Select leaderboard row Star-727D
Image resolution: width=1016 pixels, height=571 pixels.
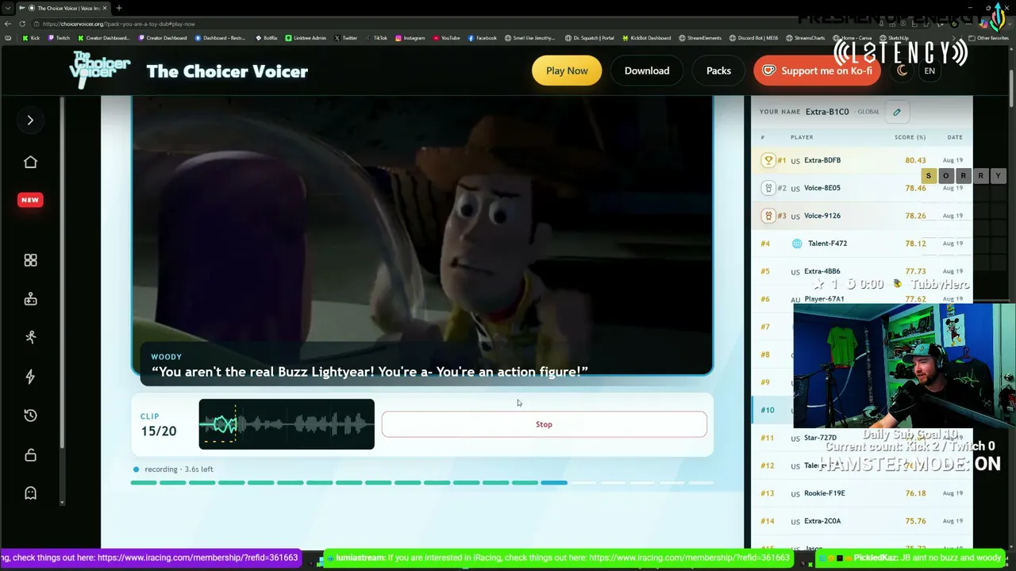click(862, 438)
